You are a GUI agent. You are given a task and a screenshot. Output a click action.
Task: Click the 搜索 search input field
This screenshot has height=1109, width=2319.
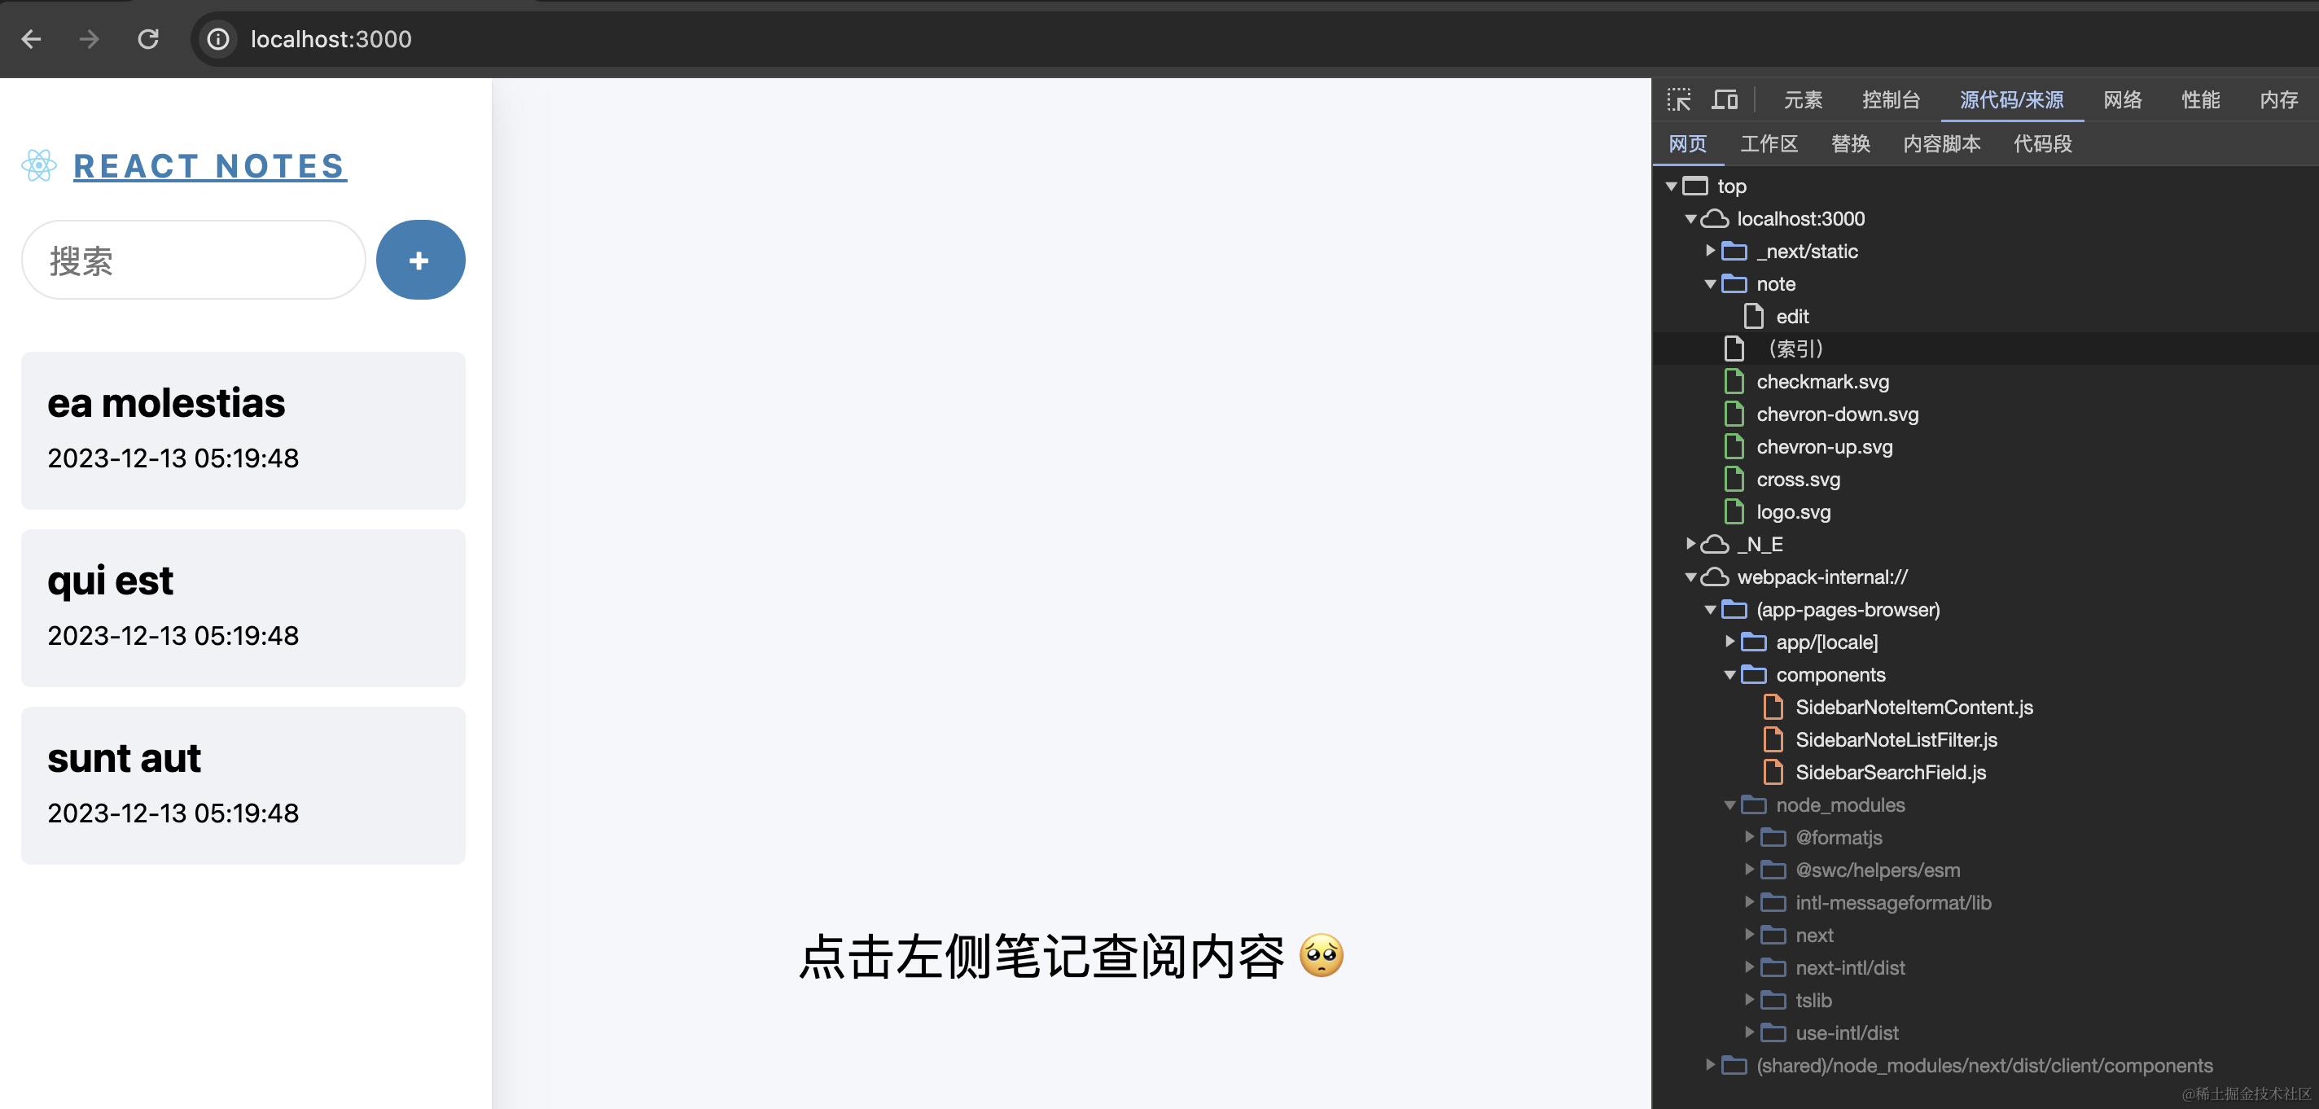coord(193,261)
